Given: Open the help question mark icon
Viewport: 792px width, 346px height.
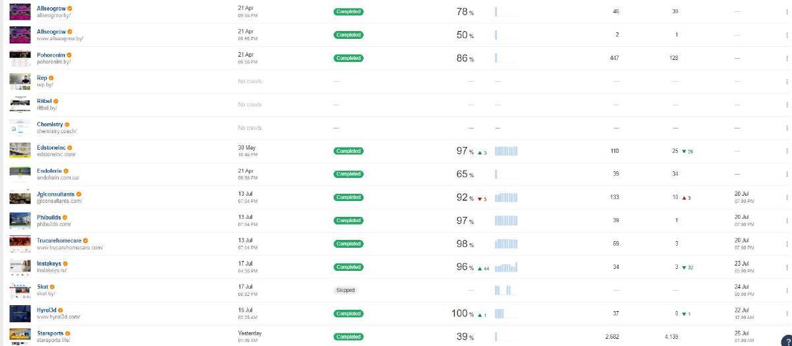Looking at the screenshot, I should click(785, 340).
